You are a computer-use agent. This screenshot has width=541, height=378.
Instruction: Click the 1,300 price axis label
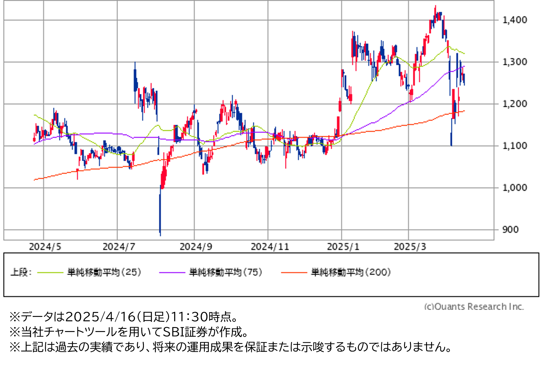515,62
